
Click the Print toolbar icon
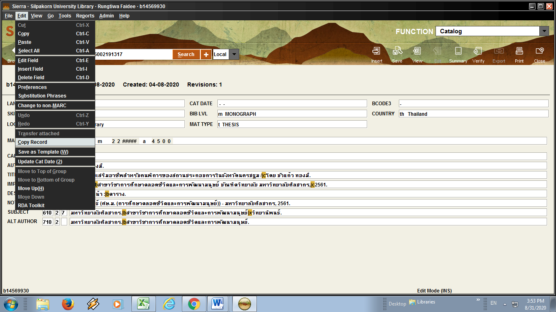pyautogui.click(x=519, y=55)
